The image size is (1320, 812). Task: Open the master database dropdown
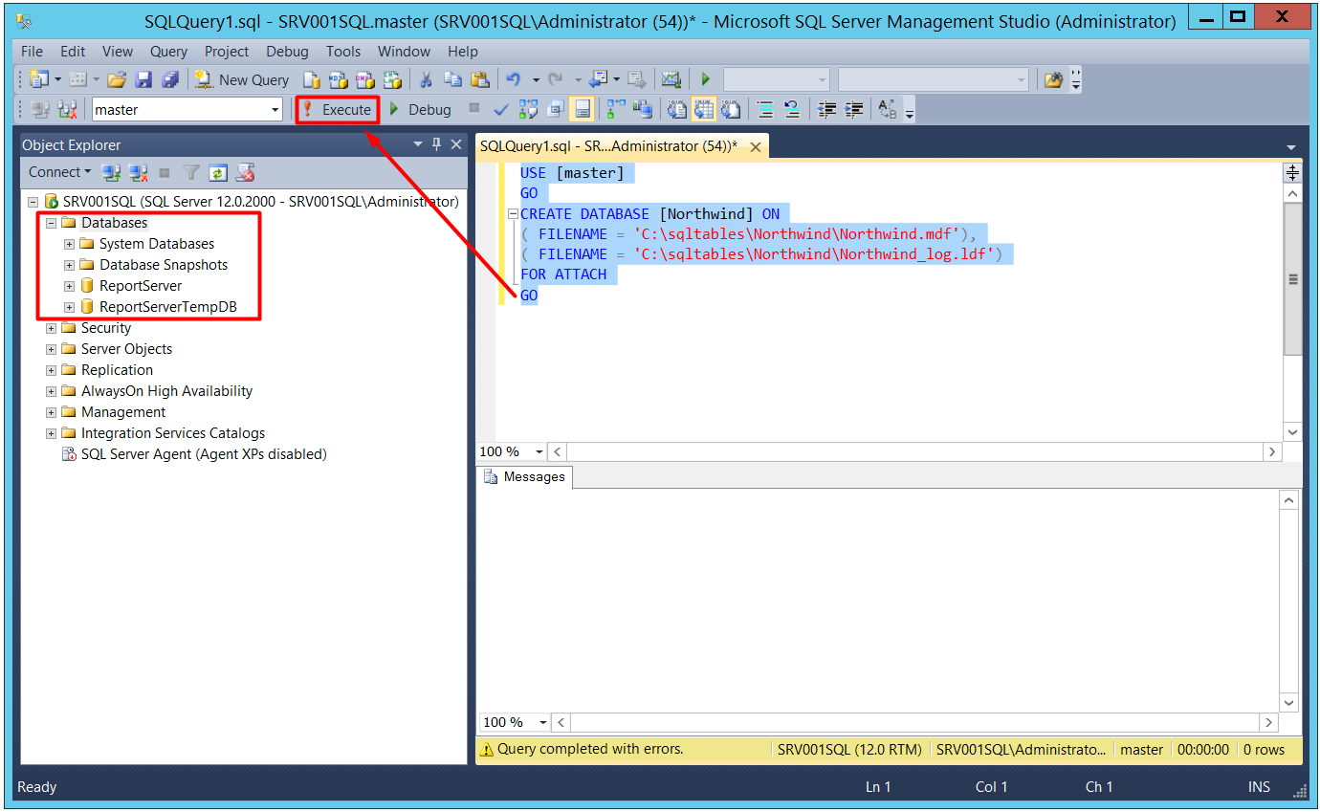[x=275, y=110]
